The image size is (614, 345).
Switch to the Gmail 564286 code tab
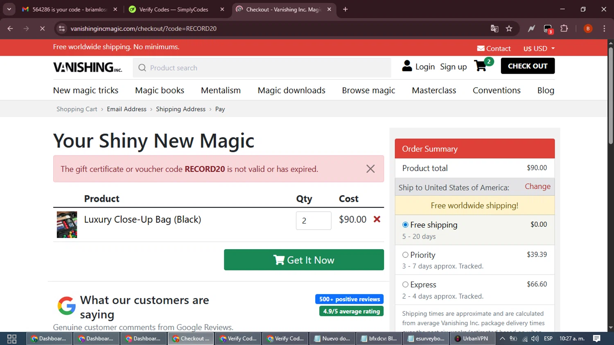coord(70,9)
